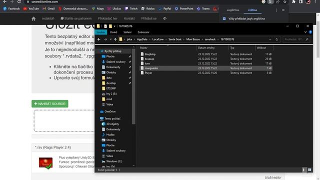Screen dimensions: 320x180
Task: Refresh the Explorer folder view
Action: click(x=277, y=39)
